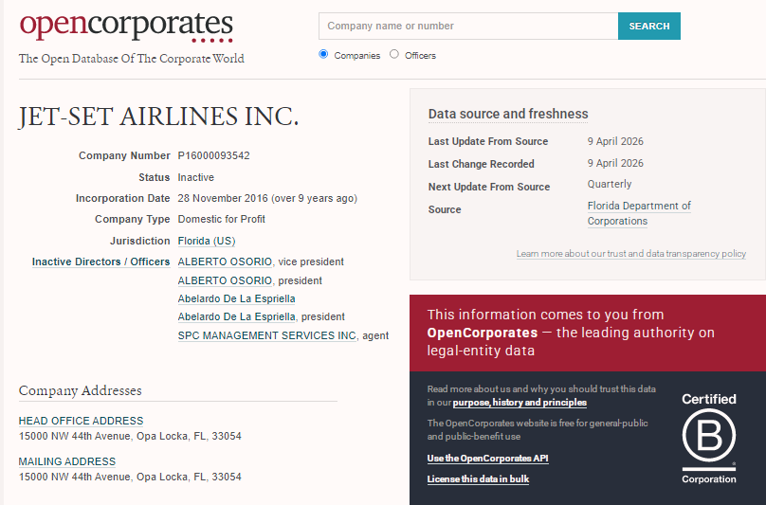Open purpose, history and principles link

pos(520,403)
